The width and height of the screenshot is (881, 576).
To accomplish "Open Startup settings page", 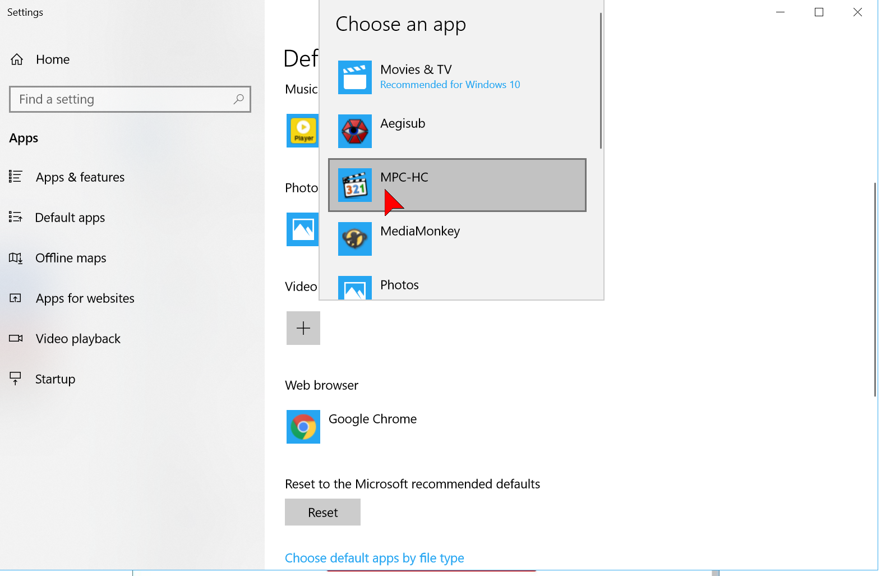I will (55, 379).
